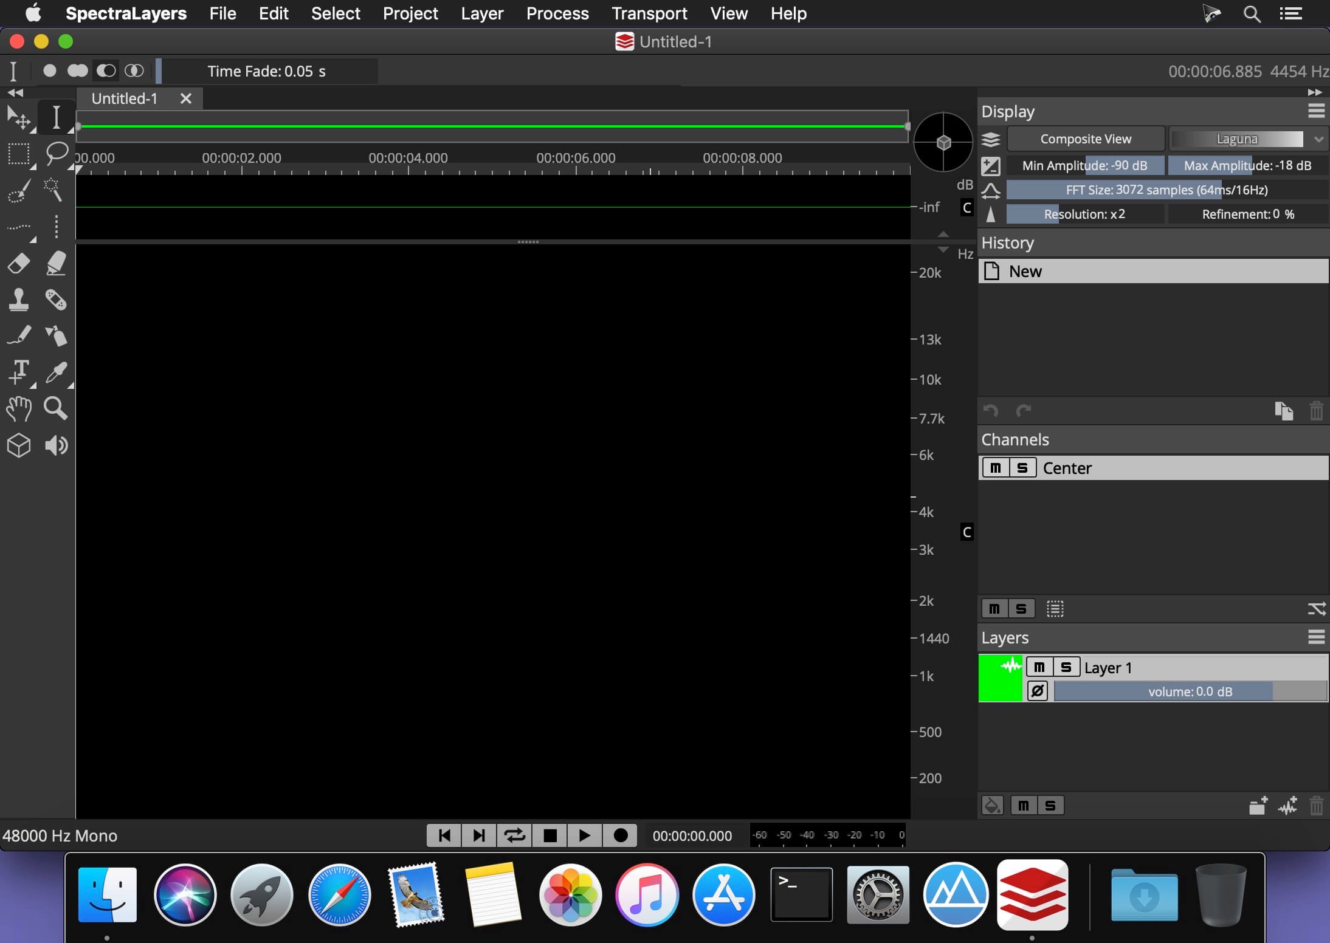Toggle phase invert on Layer 1
The width and height of the screenshot is (1330, 943).
tap(1038, 691)
